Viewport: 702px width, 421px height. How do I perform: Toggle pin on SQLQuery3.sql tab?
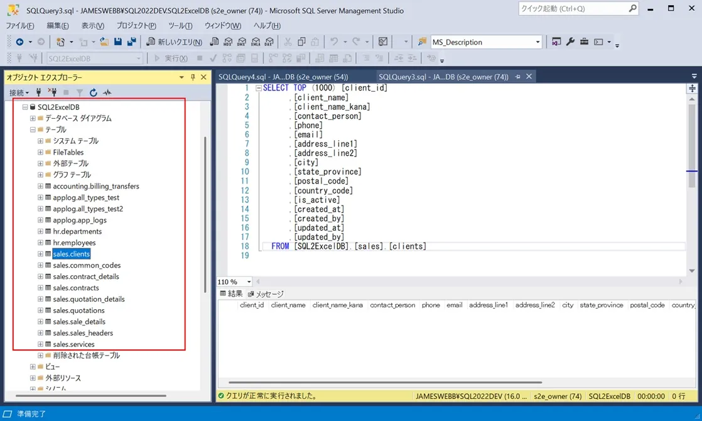(x=518, y=77)
